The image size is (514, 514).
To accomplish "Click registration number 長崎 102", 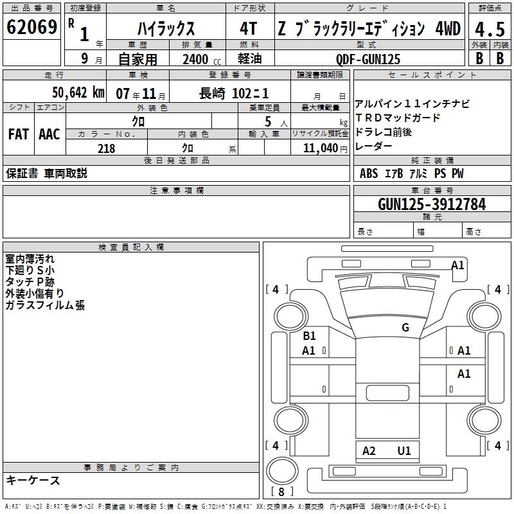I will (234, 93).
